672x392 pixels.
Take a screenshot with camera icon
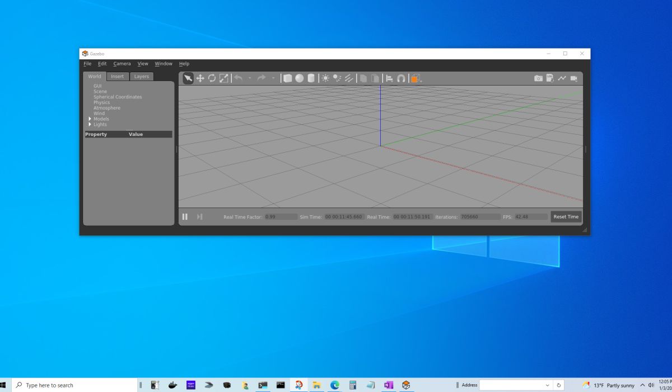coord(538,78)
